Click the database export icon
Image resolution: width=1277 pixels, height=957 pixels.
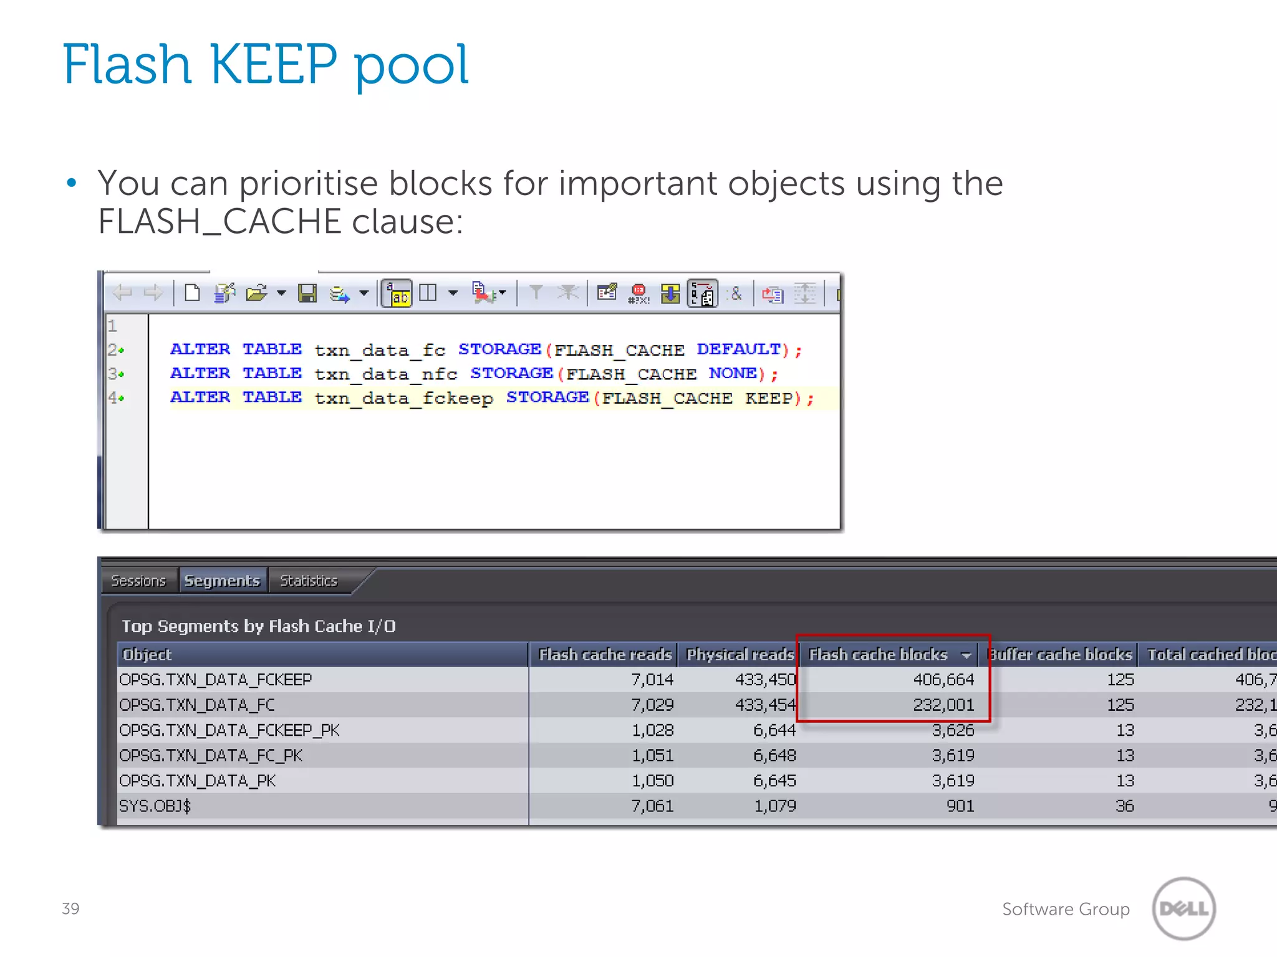click(x=340, y=293)
